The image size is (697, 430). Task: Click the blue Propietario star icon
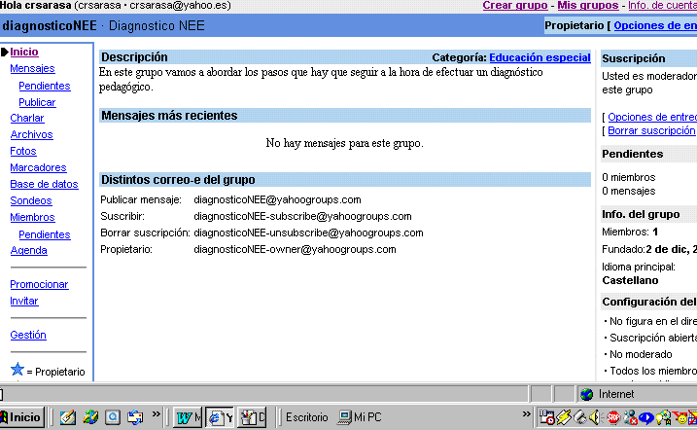tap(17, 369)
